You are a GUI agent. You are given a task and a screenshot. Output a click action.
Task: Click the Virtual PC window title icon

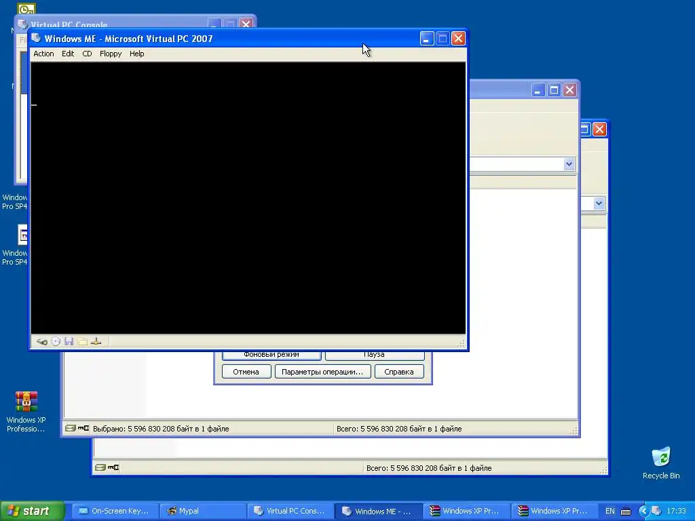(37, 38)
